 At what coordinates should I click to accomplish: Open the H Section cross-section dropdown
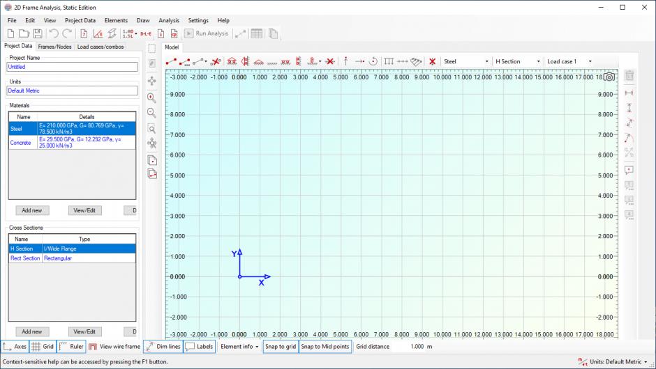point(518,61)
